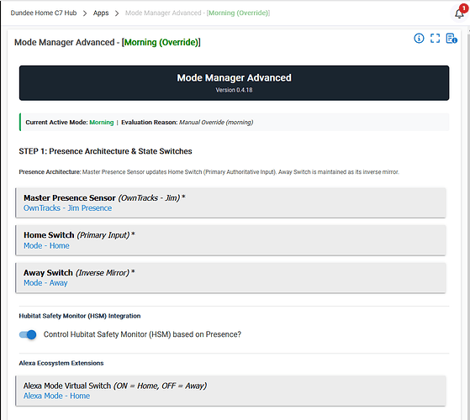Click the red notification count badge
This screenshot has height=420, width=470.
[x=464, y=8]
